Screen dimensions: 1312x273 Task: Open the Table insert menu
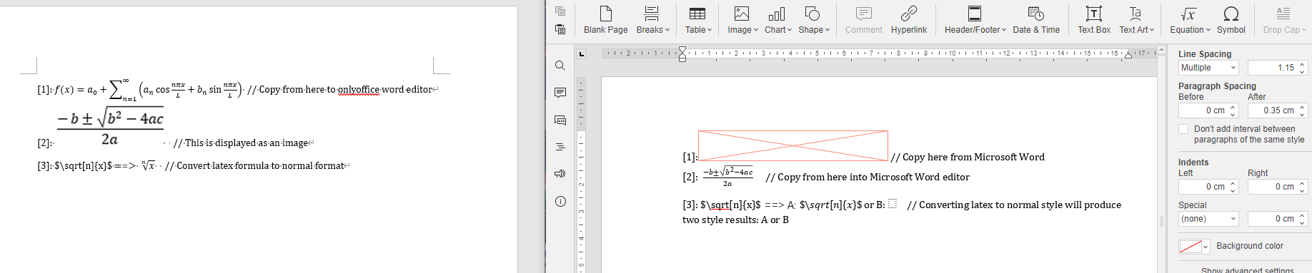[698, 20]
